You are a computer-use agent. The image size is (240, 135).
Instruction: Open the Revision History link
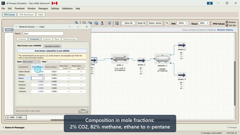[x=225, y=30]
